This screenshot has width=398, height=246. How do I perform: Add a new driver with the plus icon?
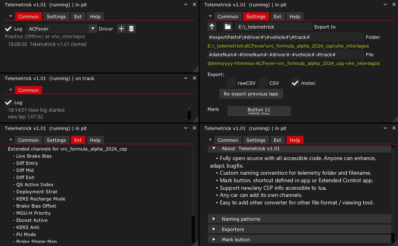[121, 29]
